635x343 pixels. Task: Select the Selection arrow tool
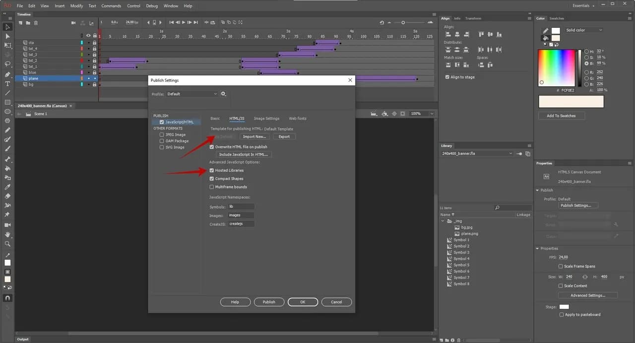click(7, 27)
